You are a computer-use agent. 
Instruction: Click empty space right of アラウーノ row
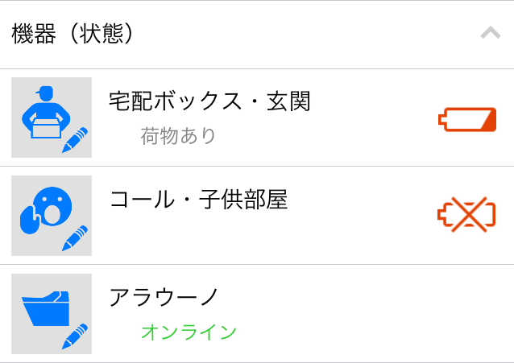tap(387, 314)
